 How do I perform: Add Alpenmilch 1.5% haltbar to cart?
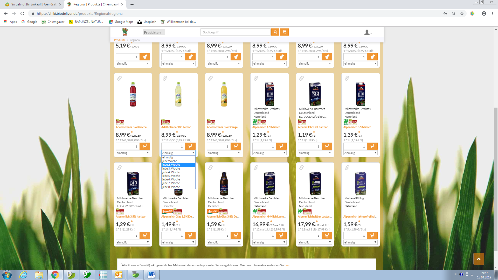point(327,146)
